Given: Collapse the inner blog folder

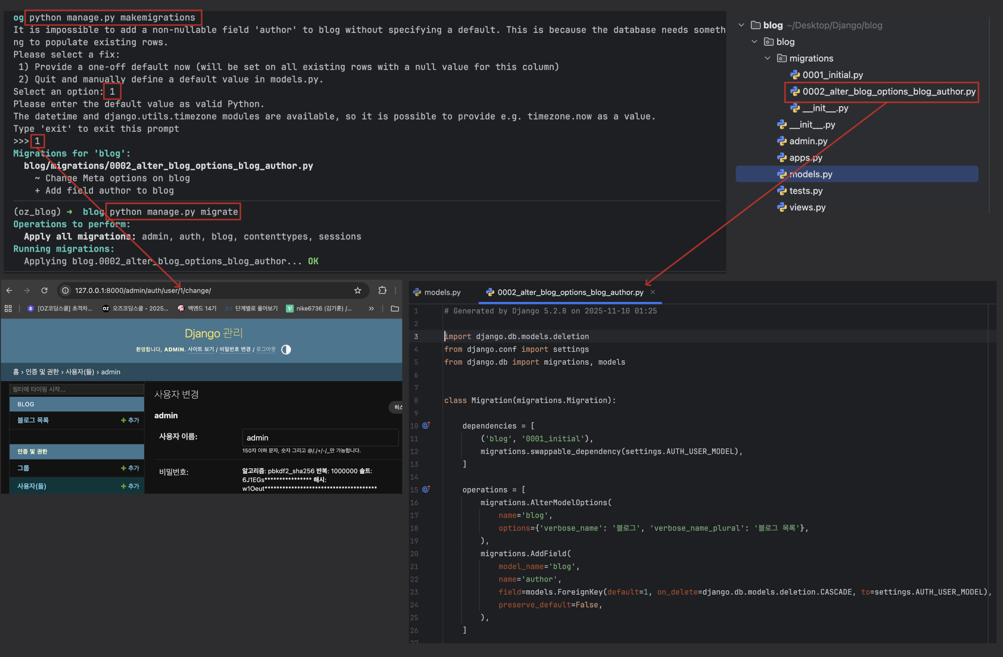Looking at the screenshot, I should (x=754, y=42).
